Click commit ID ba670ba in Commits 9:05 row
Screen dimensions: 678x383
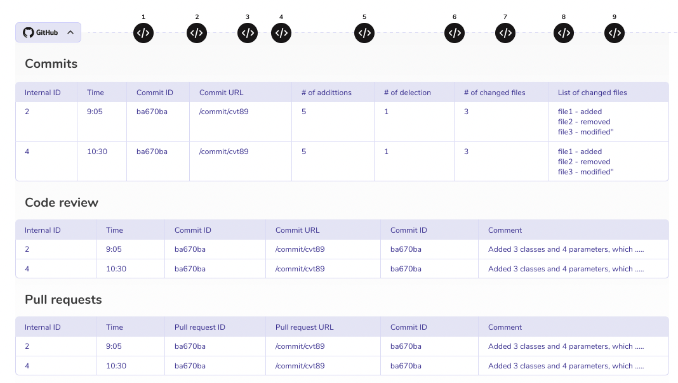(152, 112)
